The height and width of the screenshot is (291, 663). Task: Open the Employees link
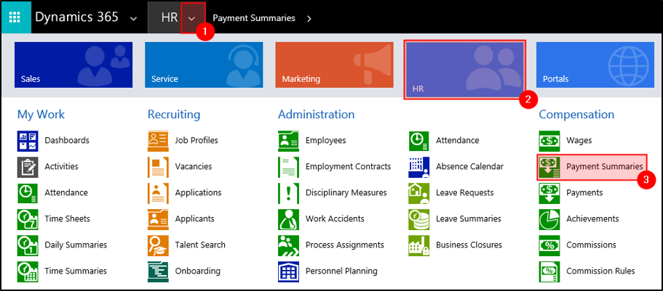click(325, 141)
